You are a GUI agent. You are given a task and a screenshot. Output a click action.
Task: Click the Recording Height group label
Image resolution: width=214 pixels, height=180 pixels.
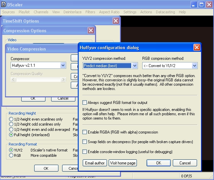pyautogui.click(x=22, y=113)
